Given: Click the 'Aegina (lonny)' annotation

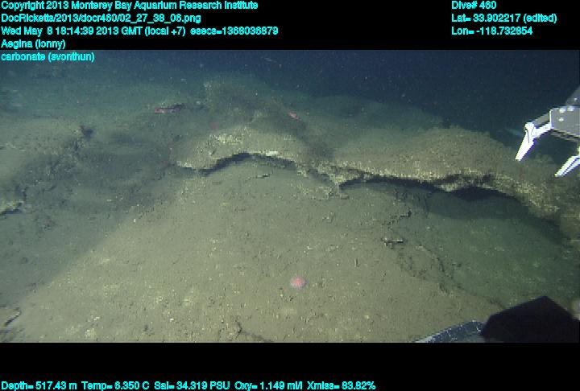Looking at the screenshot, I should pos(33,44).
